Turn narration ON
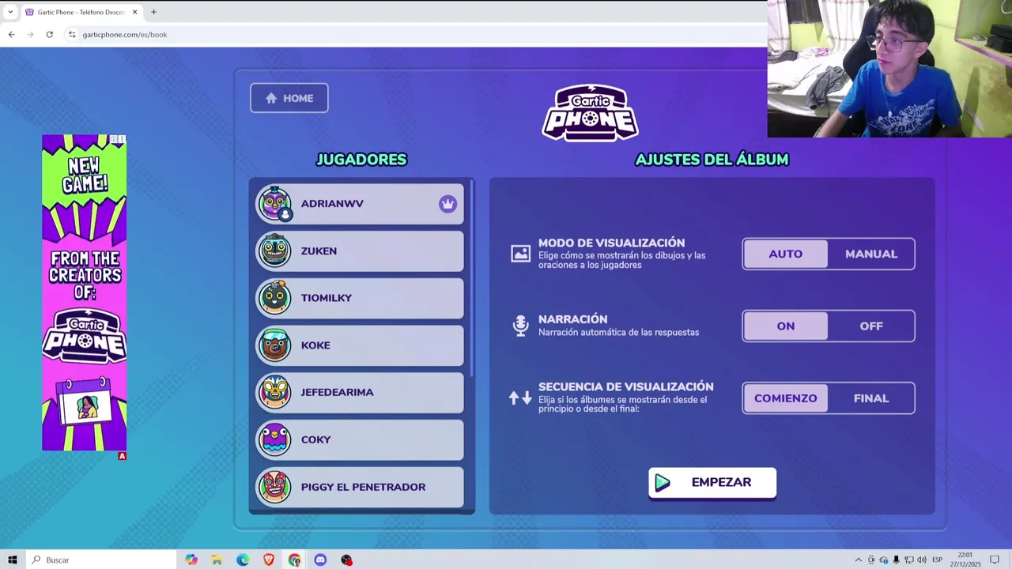Image resolution: width=1012 pixels, height=569 pixels. pos(786,326)
